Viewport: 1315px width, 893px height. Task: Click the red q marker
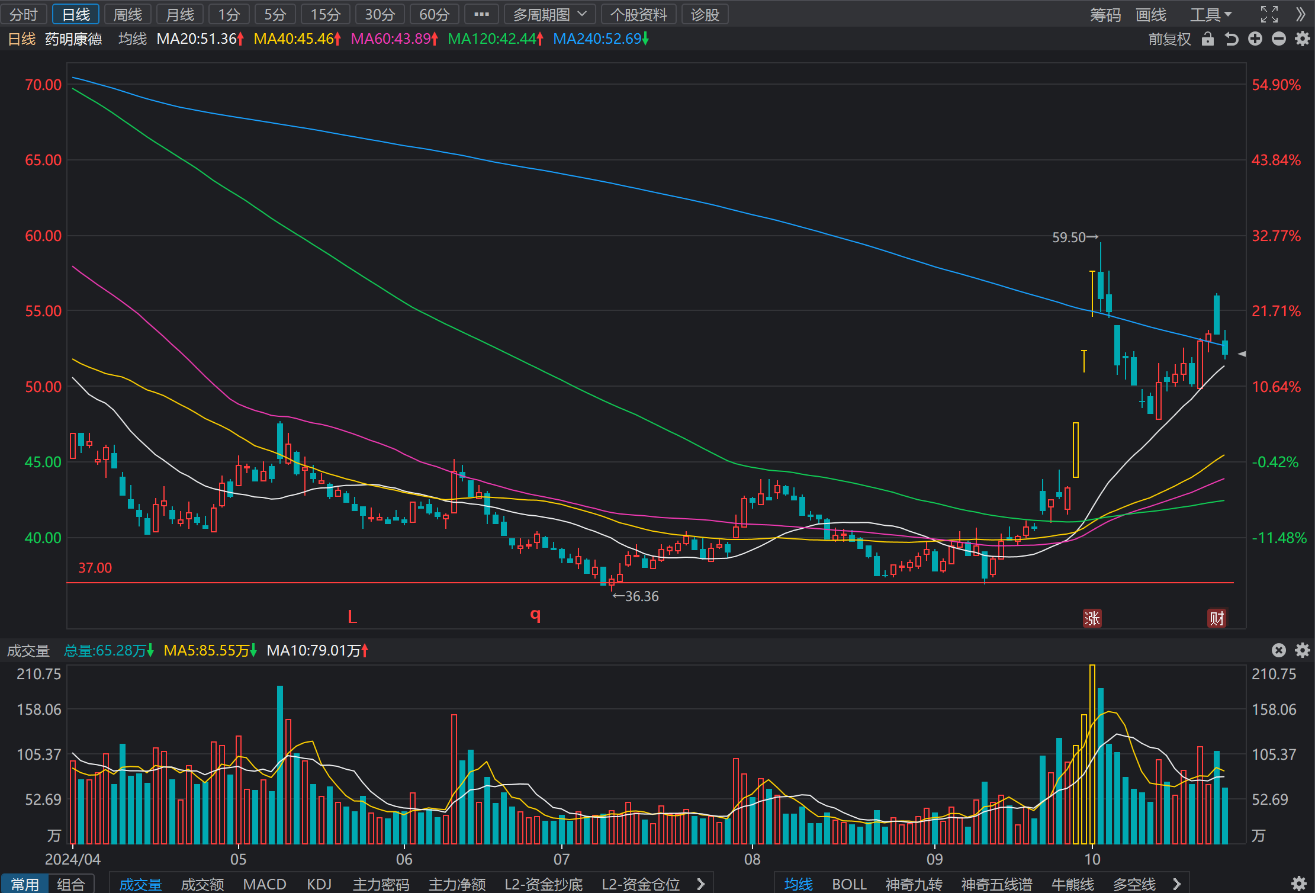(535, 615)
